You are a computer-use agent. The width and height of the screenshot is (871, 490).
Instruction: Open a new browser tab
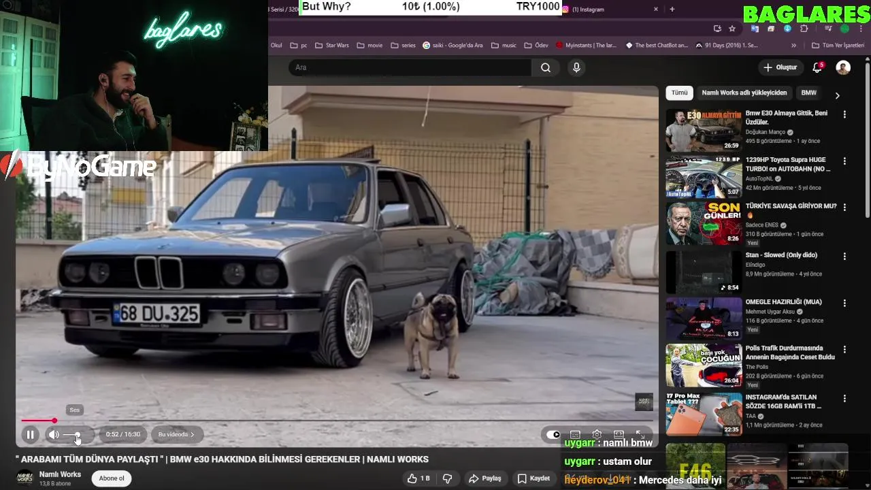(672, 9)
